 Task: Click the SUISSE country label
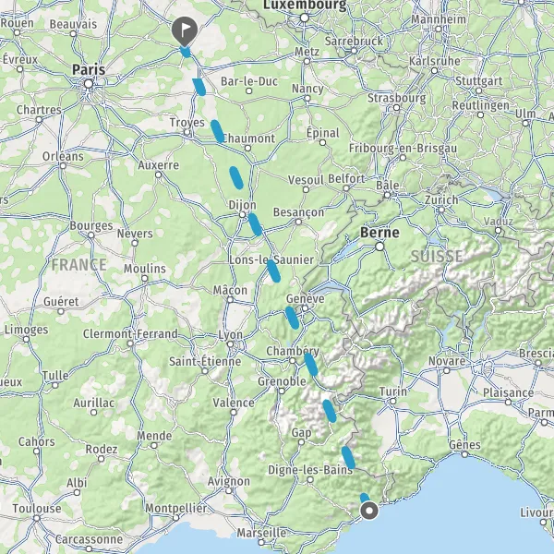click(x=437, y=257)
